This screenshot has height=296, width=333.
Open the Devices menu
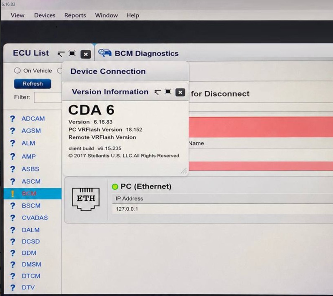click(45, 15)
